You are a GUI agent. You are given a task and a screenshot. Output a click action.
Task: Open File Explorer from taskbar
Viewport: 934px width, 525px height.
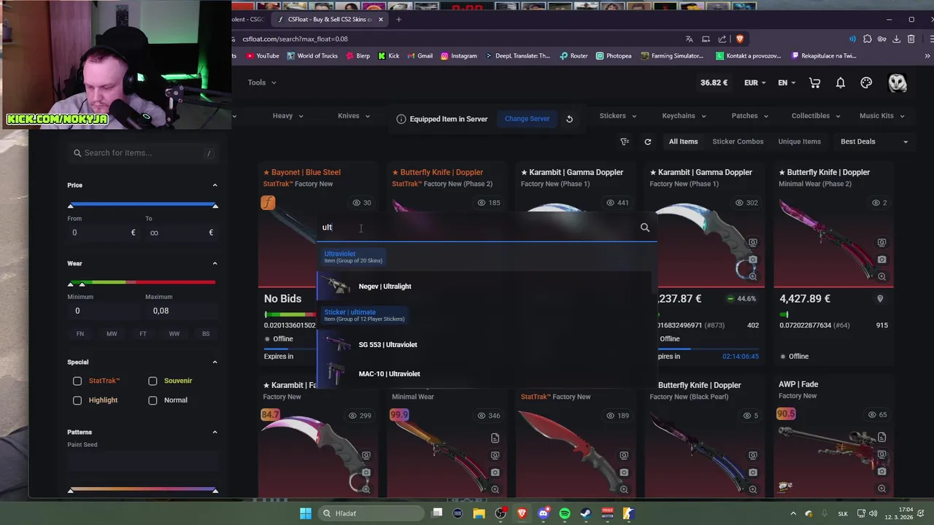479,513
